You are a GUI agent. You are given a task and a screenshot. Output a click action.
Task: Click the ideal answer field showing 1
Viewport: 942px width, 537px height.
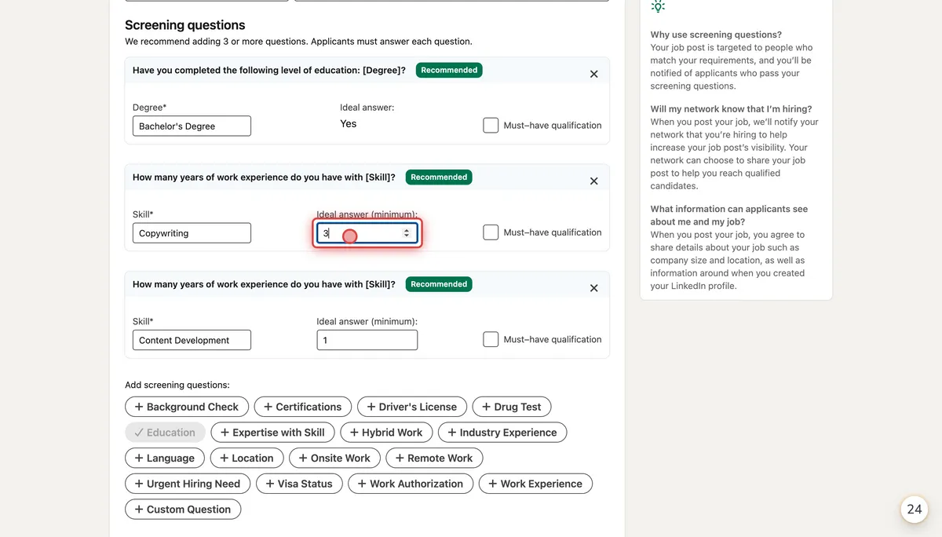pyautogui.click(x=367, y=340)
